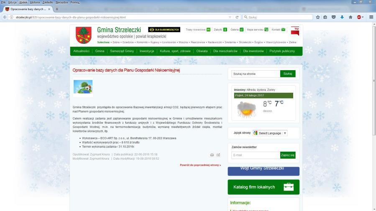Click the Mapa serwisu icon
This screenshot has height=211, width=376.
pyautogui.click(x=266, y=30)
